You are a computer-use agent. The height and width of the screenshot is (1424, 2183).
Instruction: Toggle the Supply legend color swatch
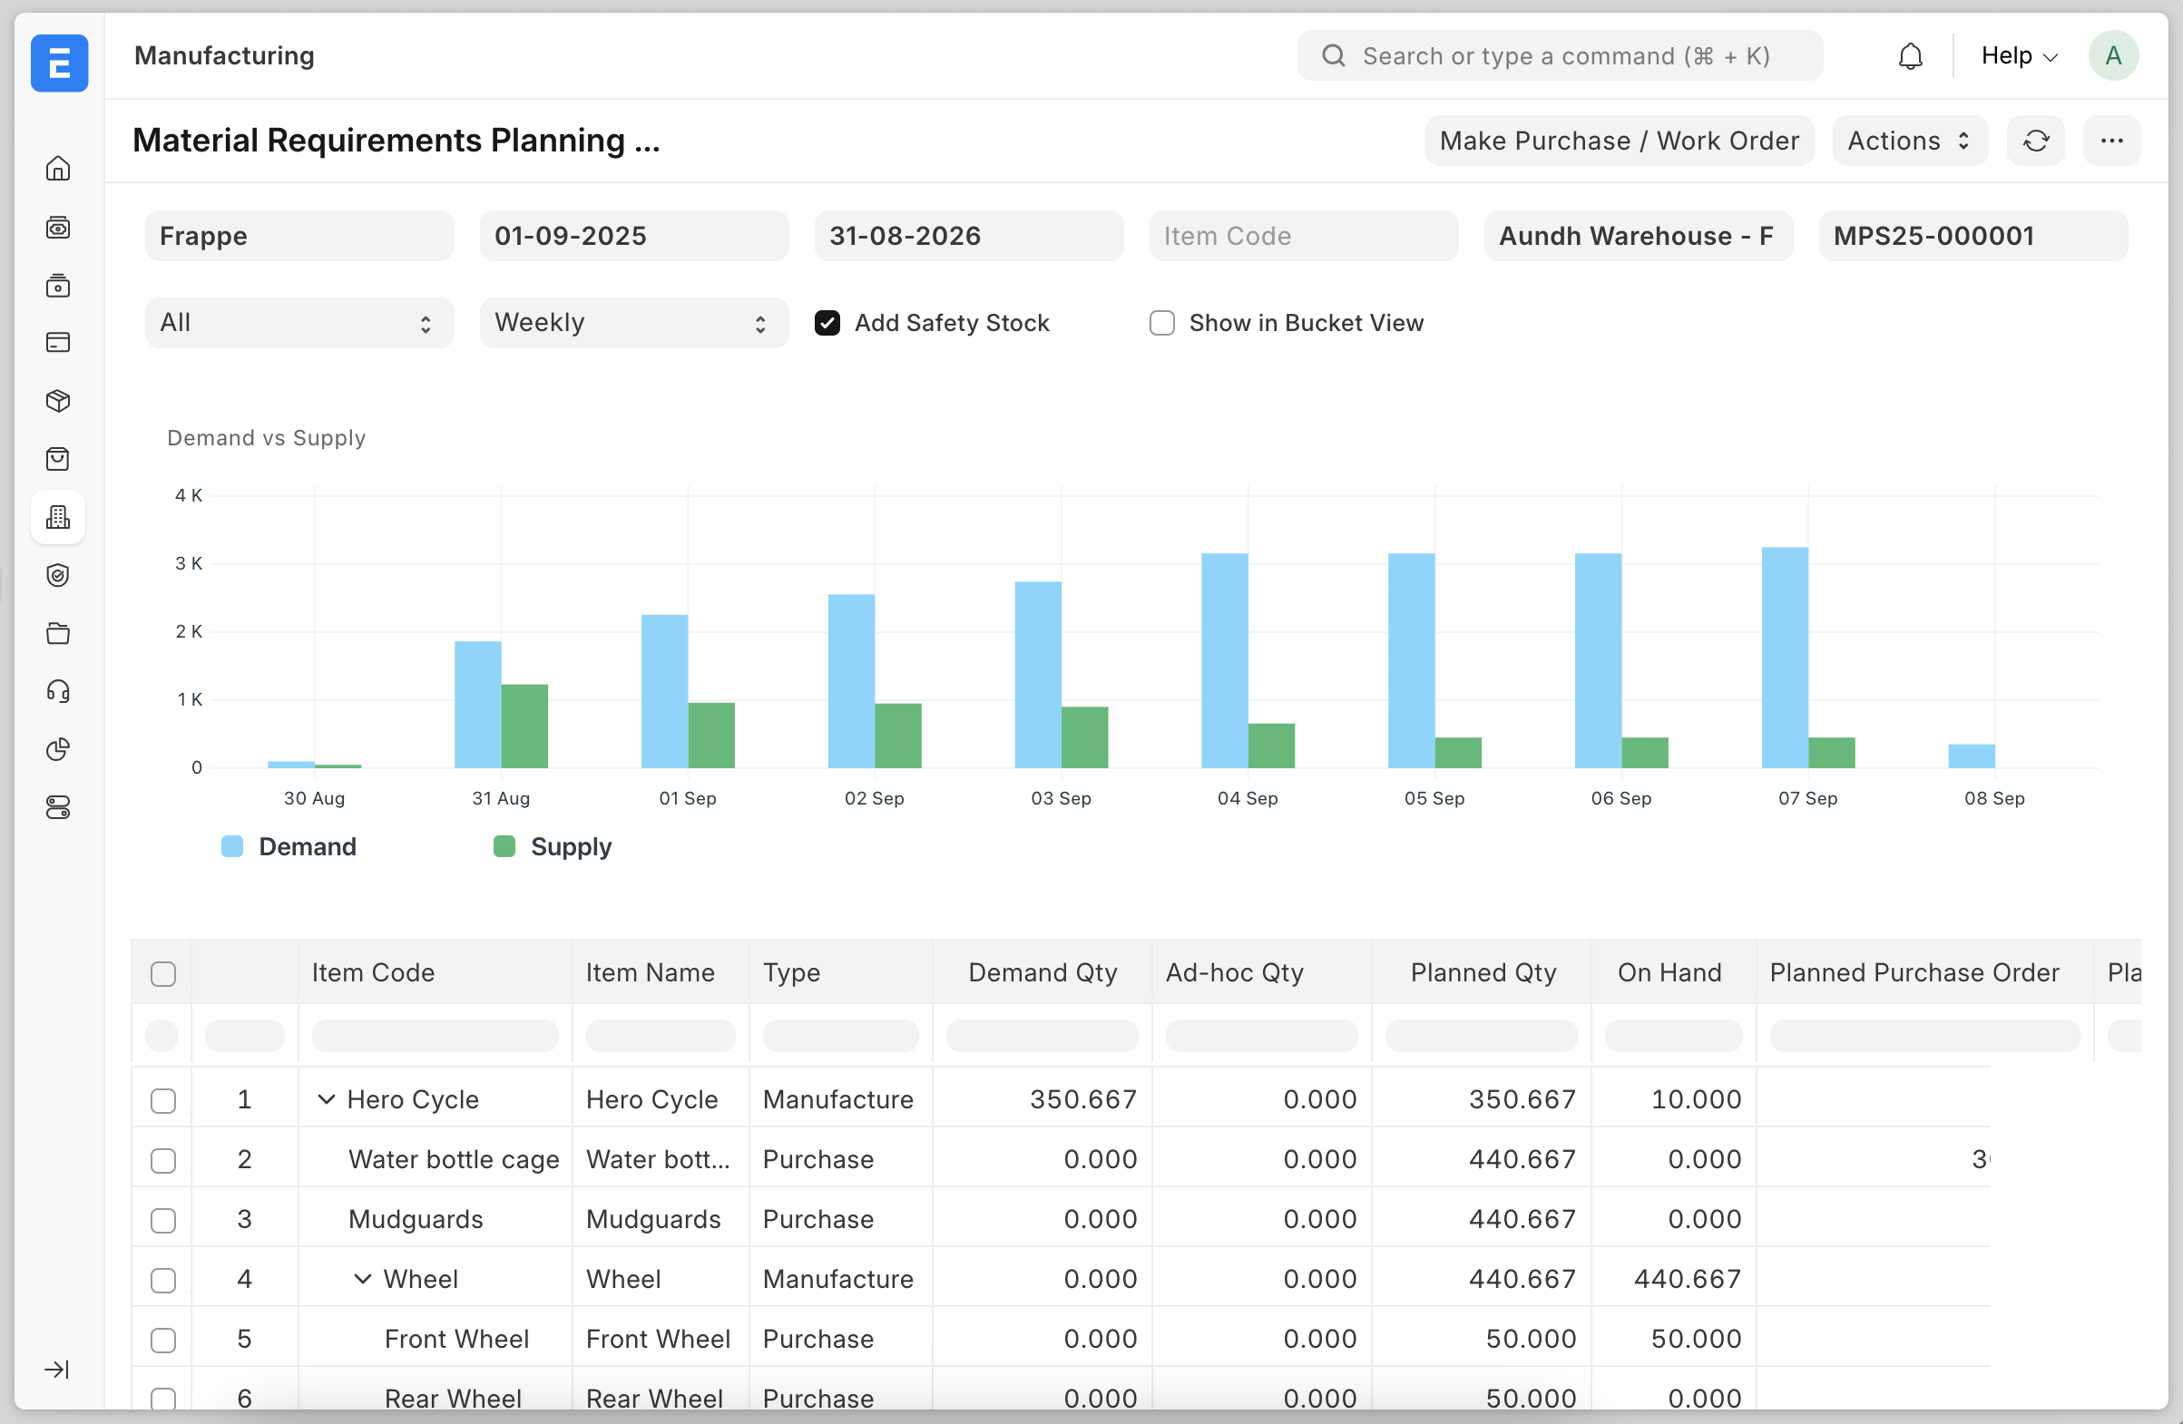pyautogui.click(x=504, y=846)
